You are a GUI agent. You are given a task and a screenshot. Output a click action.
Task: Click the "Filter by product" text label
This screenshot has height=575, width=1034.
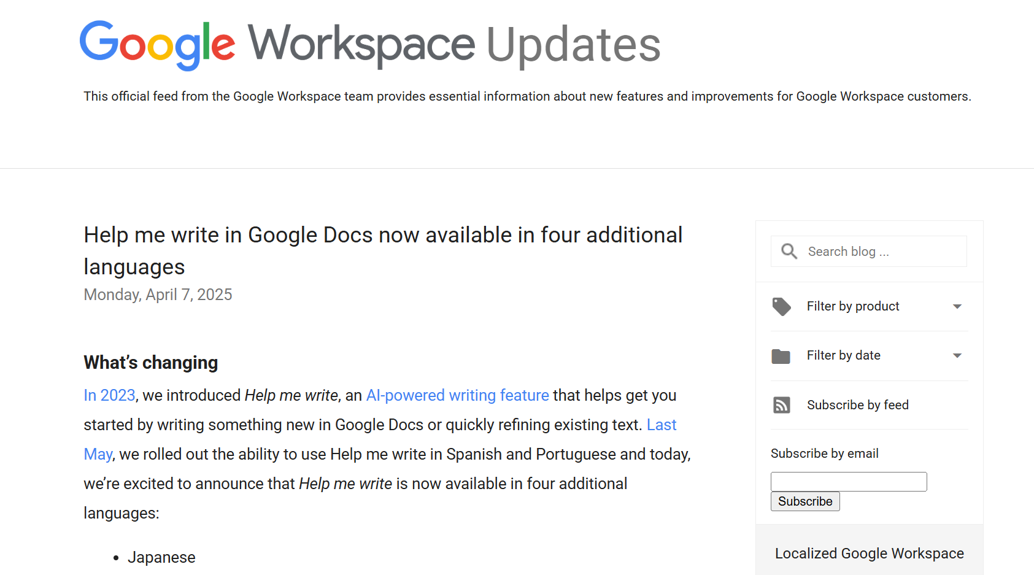[x=853, y=306]
